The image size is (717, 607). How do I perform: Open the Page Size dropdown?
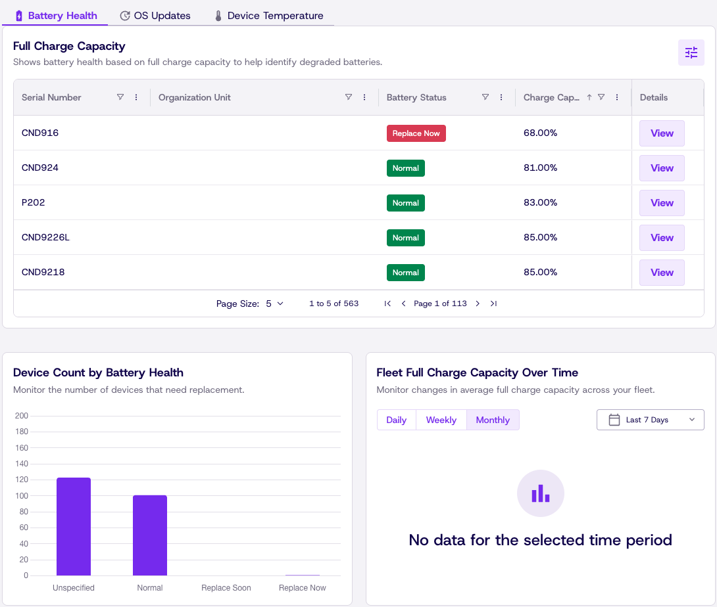point(274,303)
